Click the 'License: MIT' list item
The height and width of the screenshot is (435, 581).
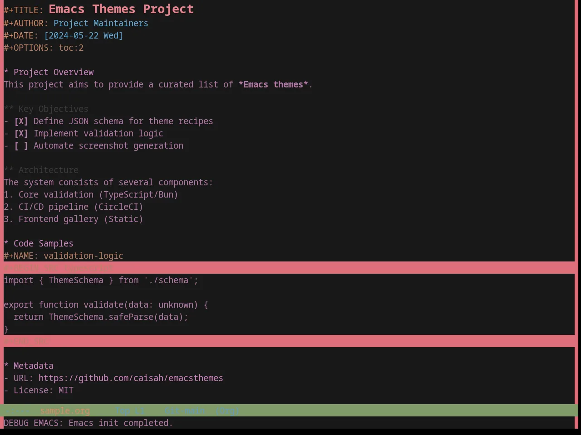pyautogui.click(x=39, y=390)
